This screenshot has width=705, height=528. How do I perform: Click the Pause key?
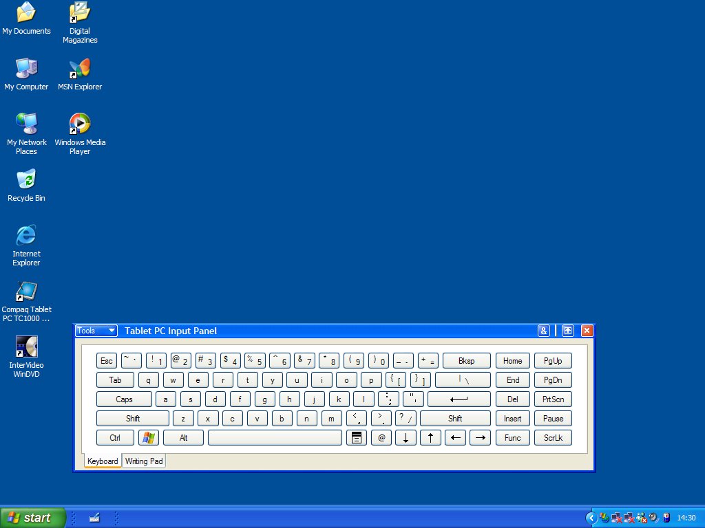coord(553,419)
